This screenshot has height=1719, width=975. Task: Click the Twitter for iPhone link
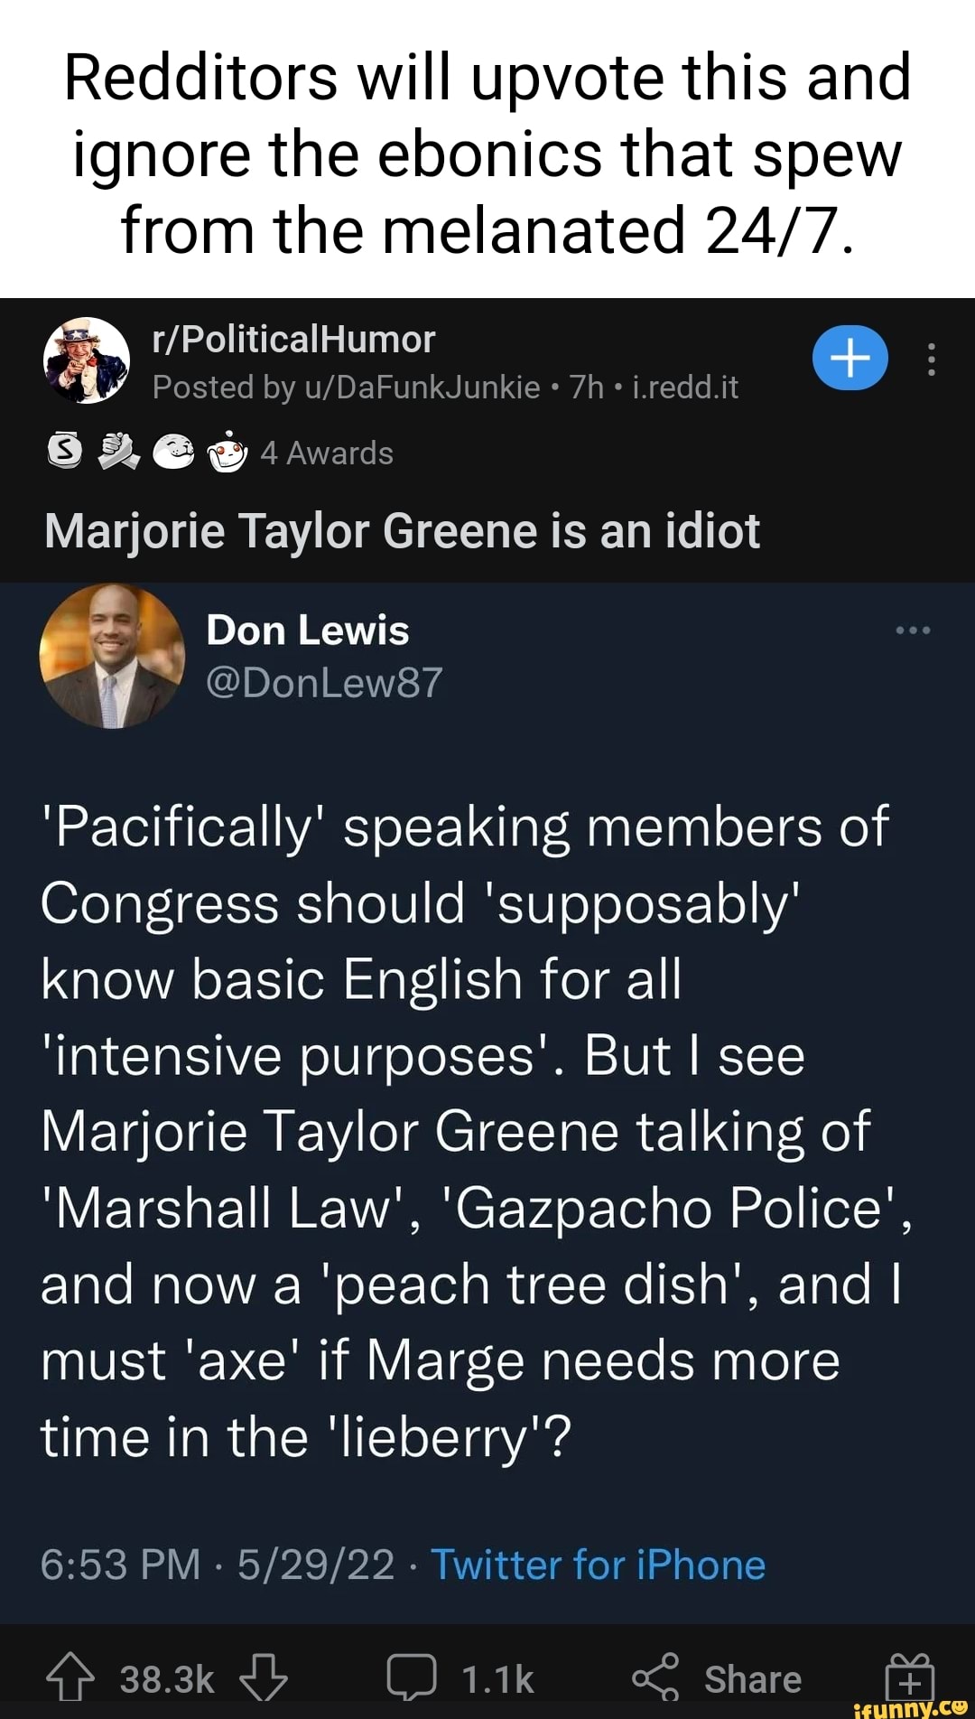coord(598,1565)
